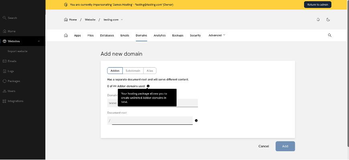Open the Security tab
The image size is (349, 160).
[x=195, y=35]
